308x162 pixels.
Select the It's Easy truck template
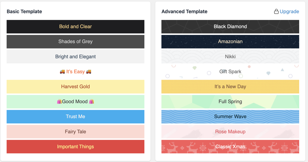[75, 72]
